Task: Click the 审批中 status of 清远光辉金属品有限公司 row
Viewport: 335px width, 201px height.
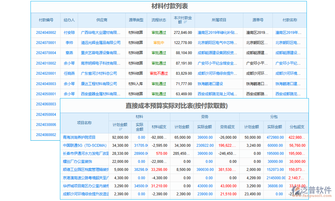Action: point(158,42)
